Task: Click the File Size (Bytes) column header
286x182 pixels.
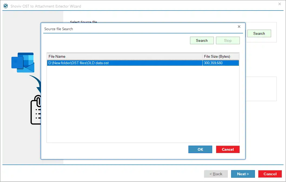Action: coord(221,56)
